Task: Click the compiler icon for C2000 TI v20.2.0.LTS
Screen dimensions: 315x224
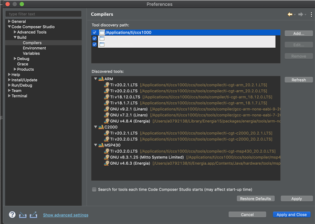Action: [107, 139]
